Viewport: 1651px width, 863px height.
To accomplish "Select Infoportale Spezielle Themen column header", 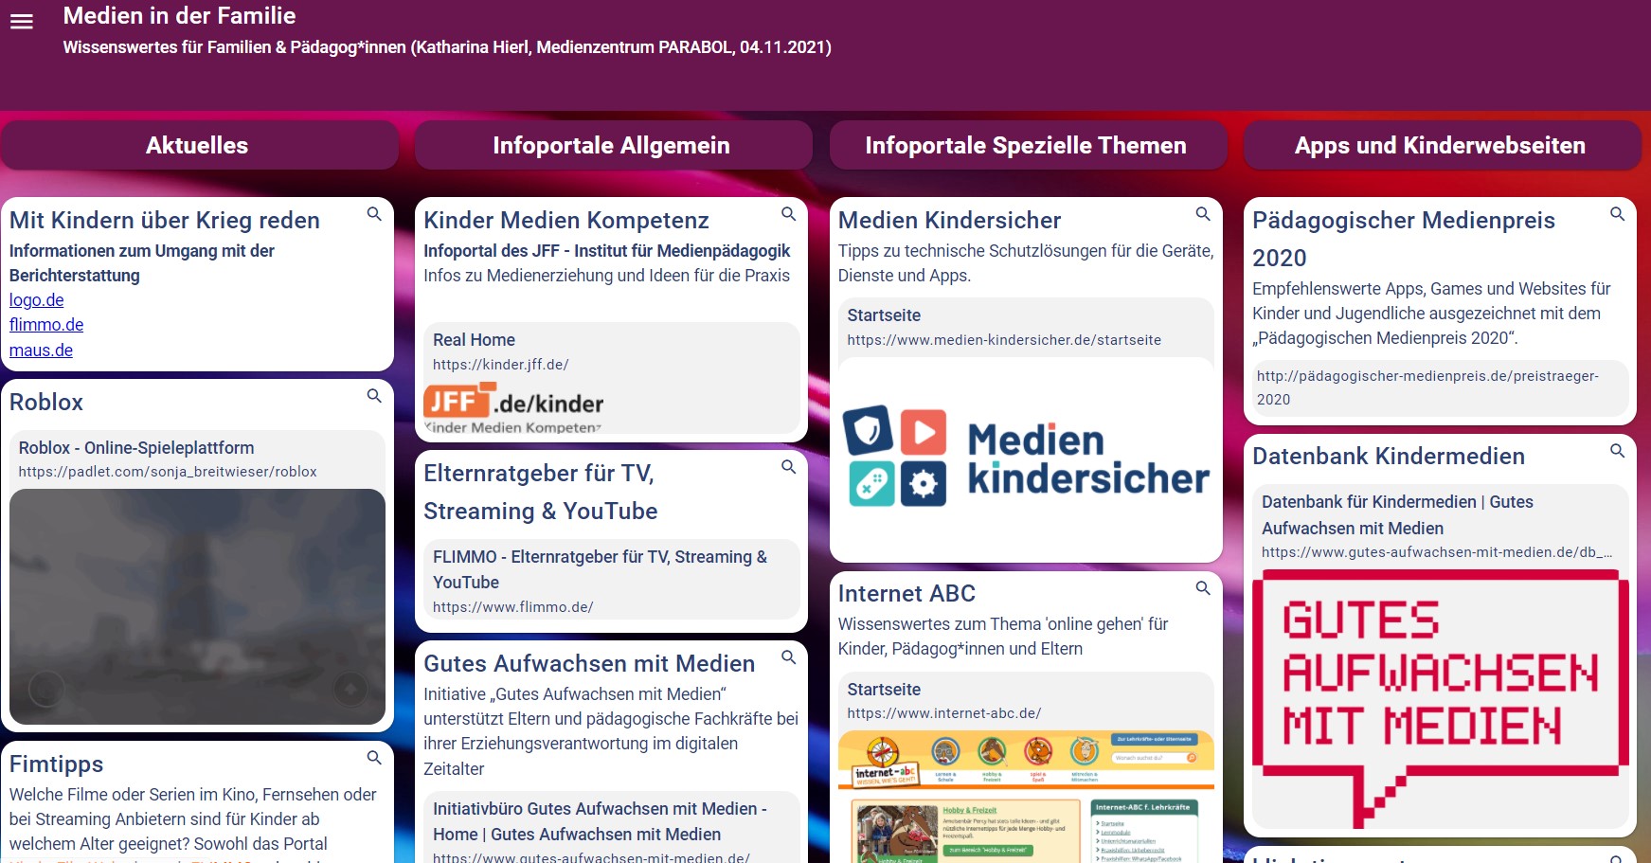I will point(1026,145).
